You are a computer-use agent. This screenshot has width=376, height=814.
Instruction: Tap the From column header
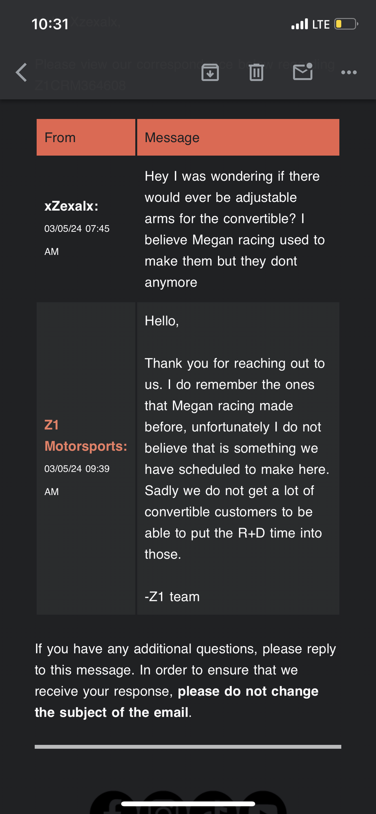coord(60,137)
